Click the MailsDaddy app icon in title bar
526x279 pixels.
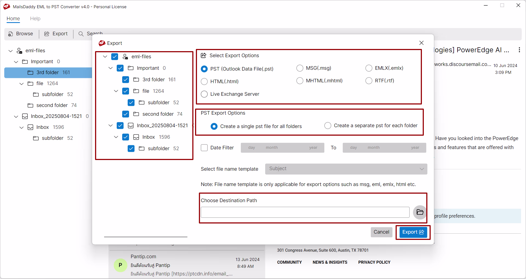7,7
